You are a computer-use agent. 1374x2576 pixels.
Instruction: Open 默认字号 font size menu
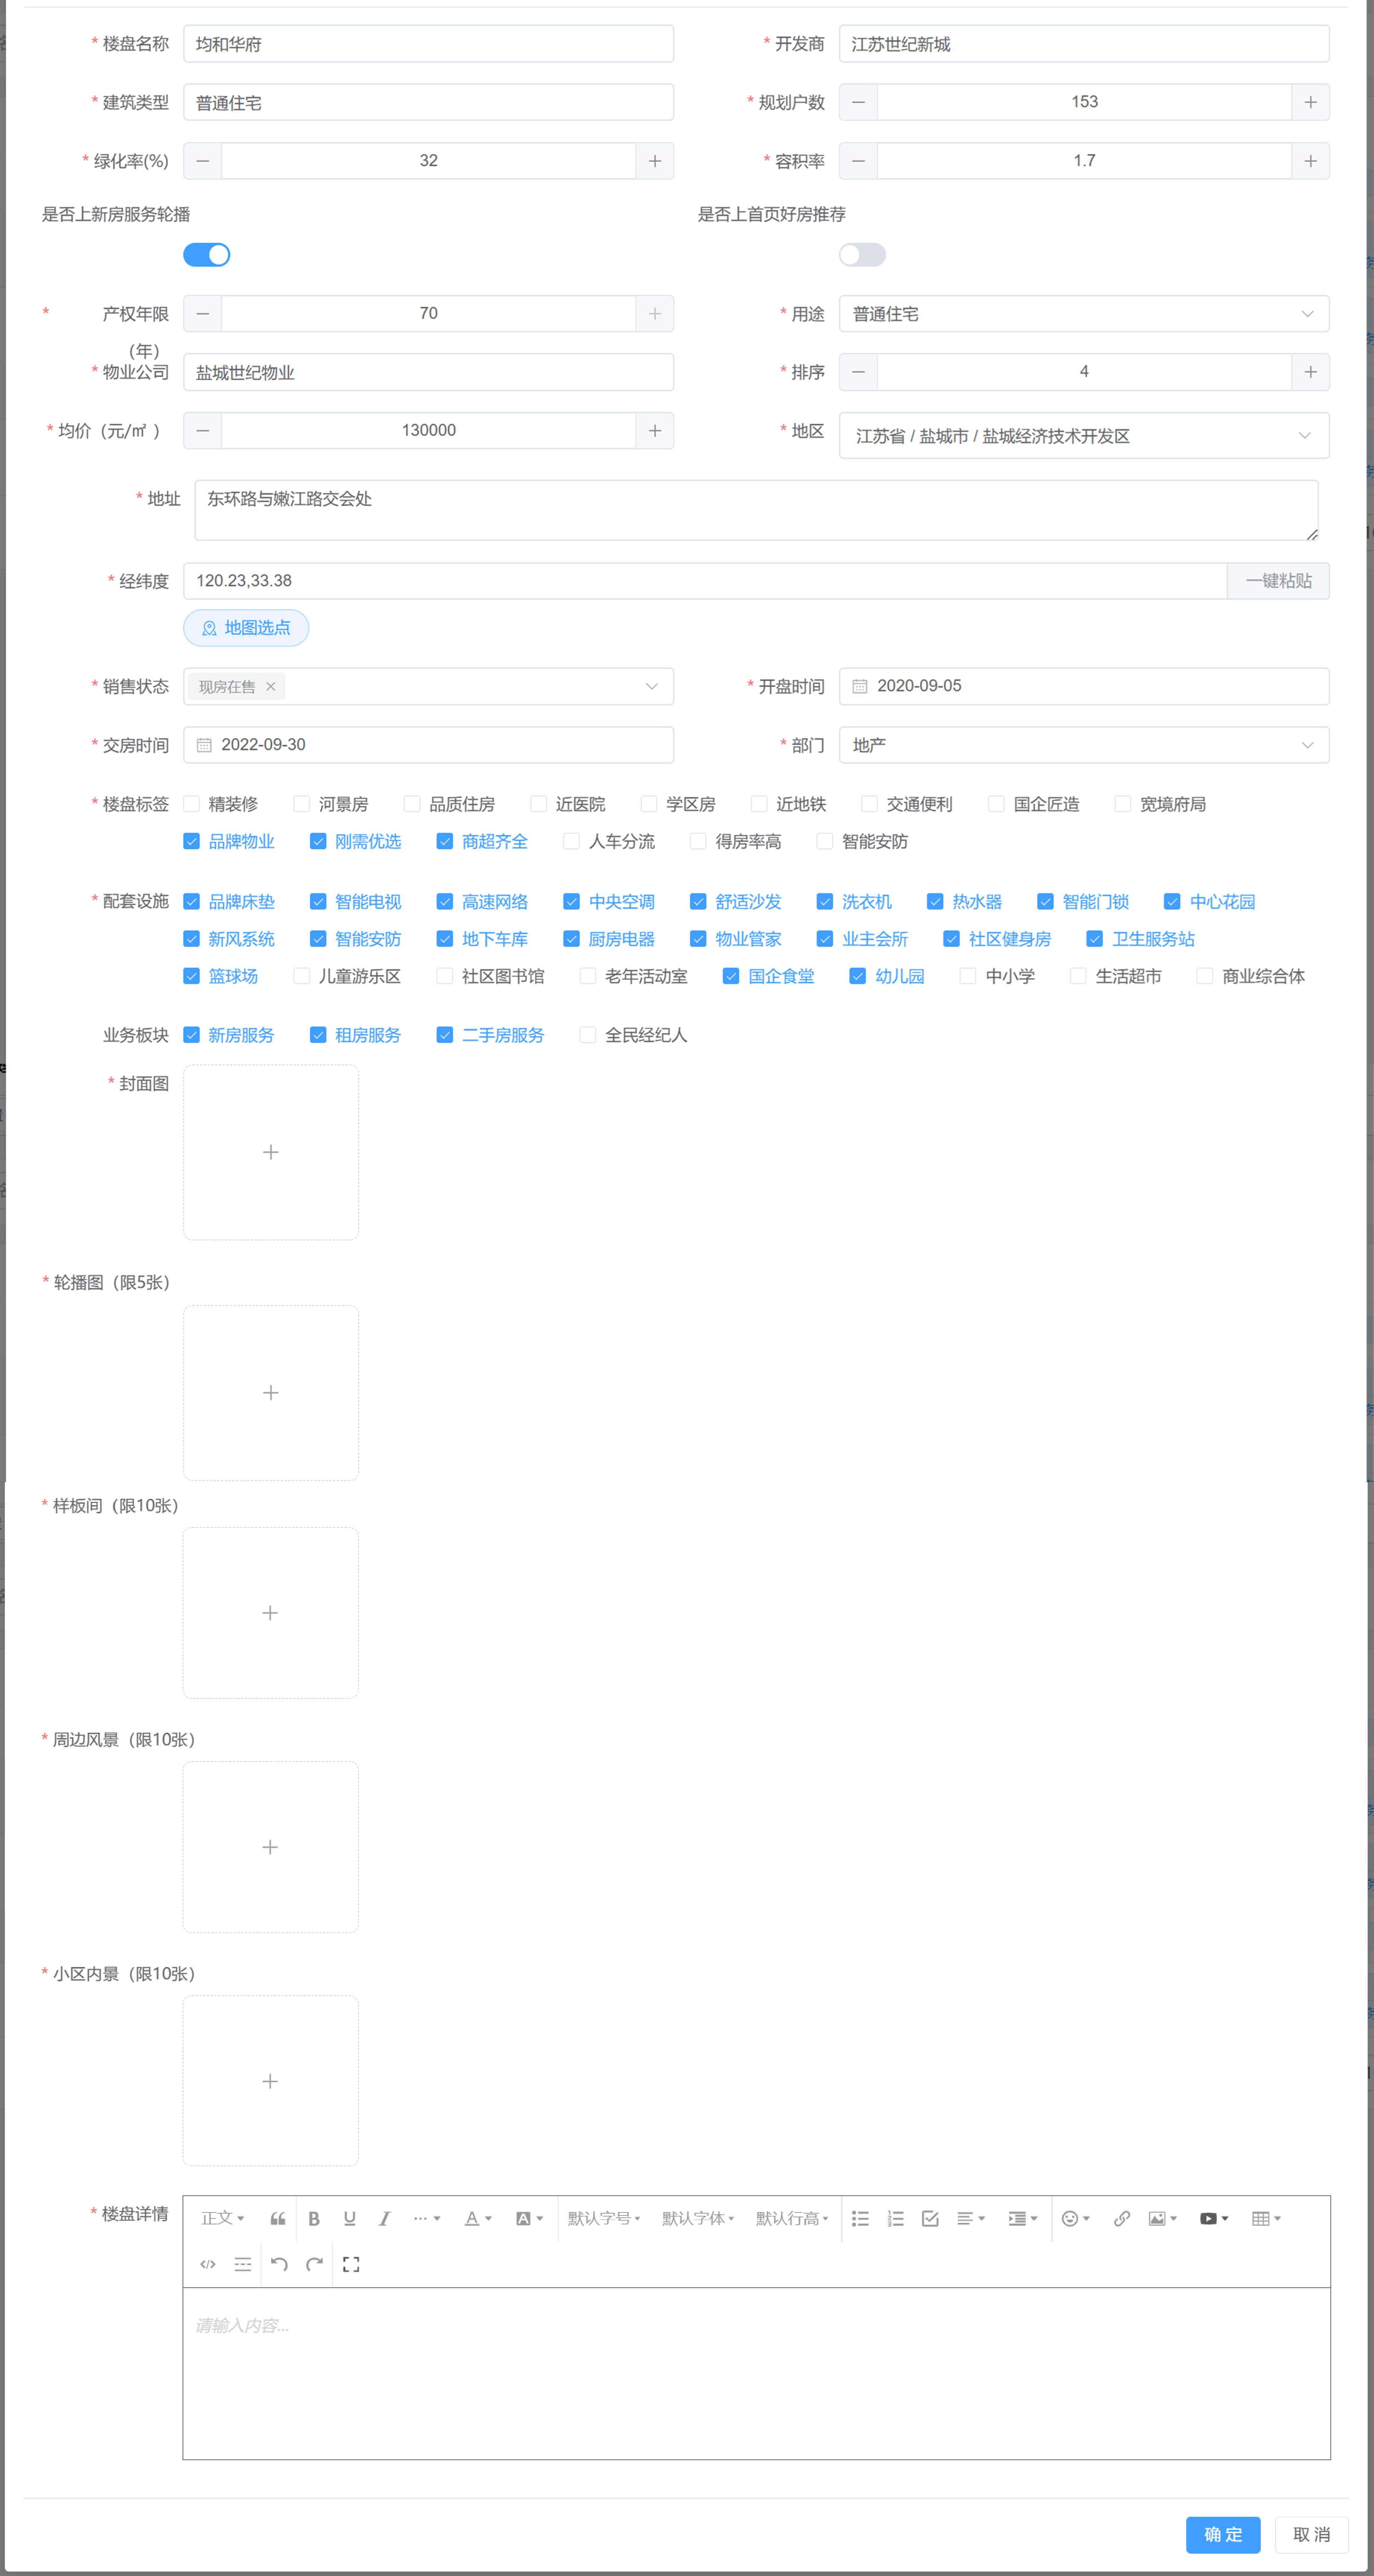coord(603,2218)
